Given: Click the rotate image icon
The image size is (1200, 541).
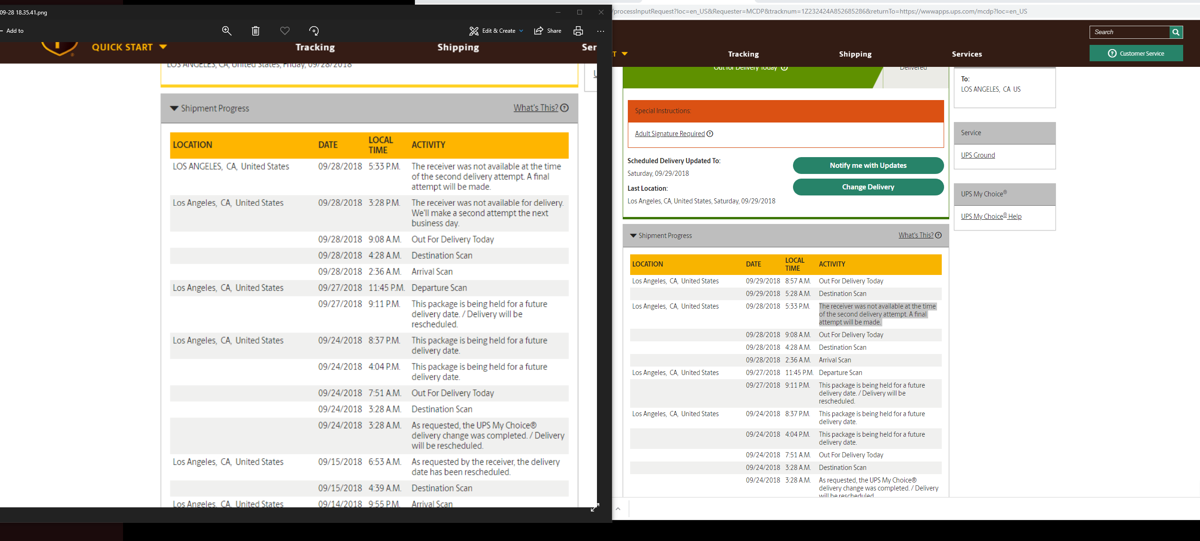Looking at the screenshot, I should pos(314,31).
